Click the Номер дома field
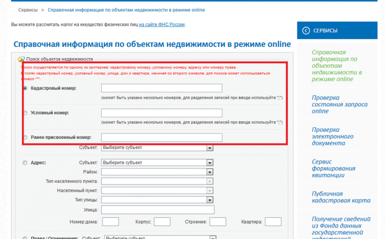 [111, 222]
